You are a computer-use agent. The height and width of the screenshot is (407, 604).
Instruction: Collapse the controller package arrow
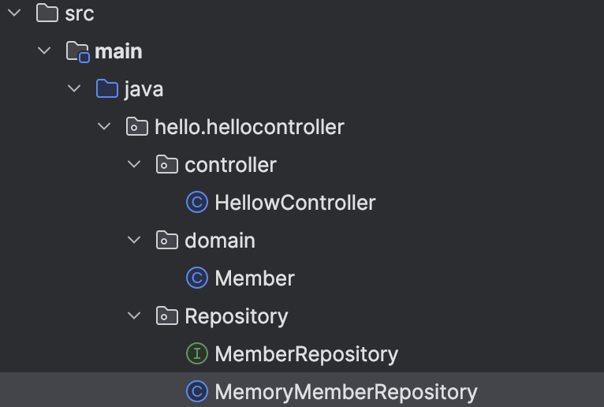[x=134, y=164]
